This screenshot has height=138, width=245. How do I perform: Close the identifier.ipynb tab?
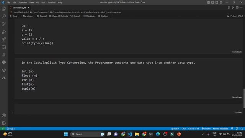29,8
